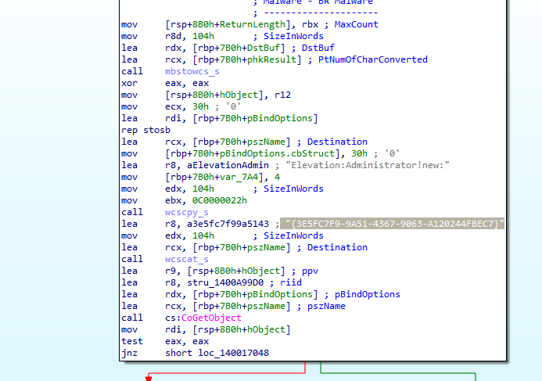Click jump target loc_140017048

[233, 353]
